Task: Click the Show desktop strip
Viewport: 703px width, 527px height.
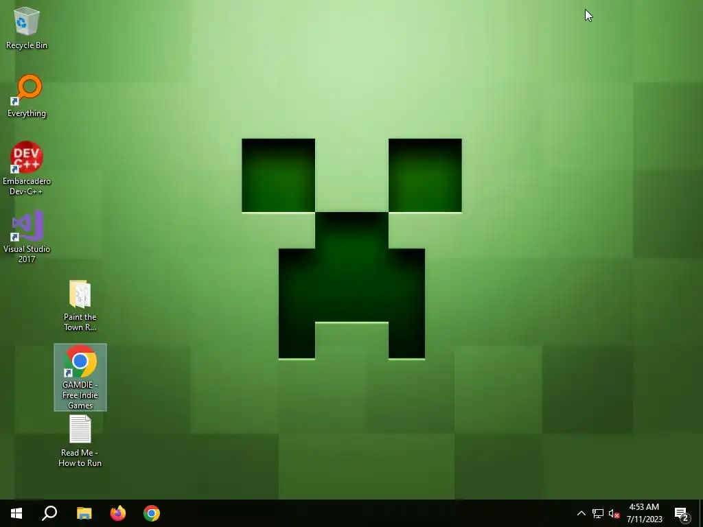Action: click(x=701, y=513)
